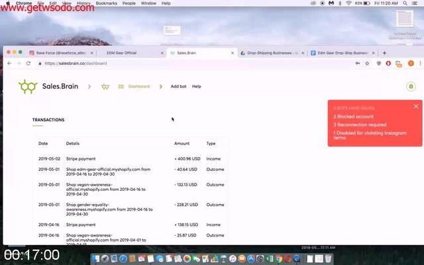Close the EDM Gear Official tab
The image size is (424, 265).
coord(162,53)
